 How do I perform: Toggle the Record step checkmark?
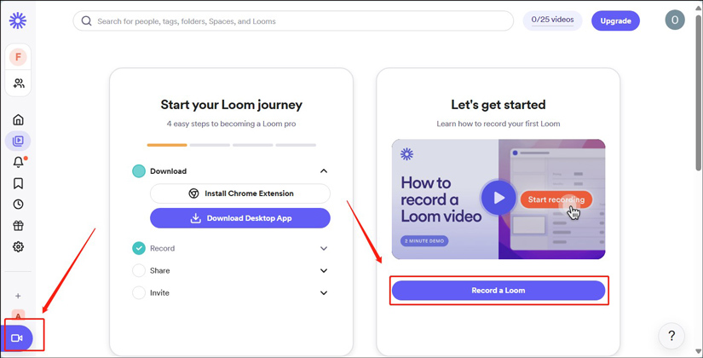point(139,248)
